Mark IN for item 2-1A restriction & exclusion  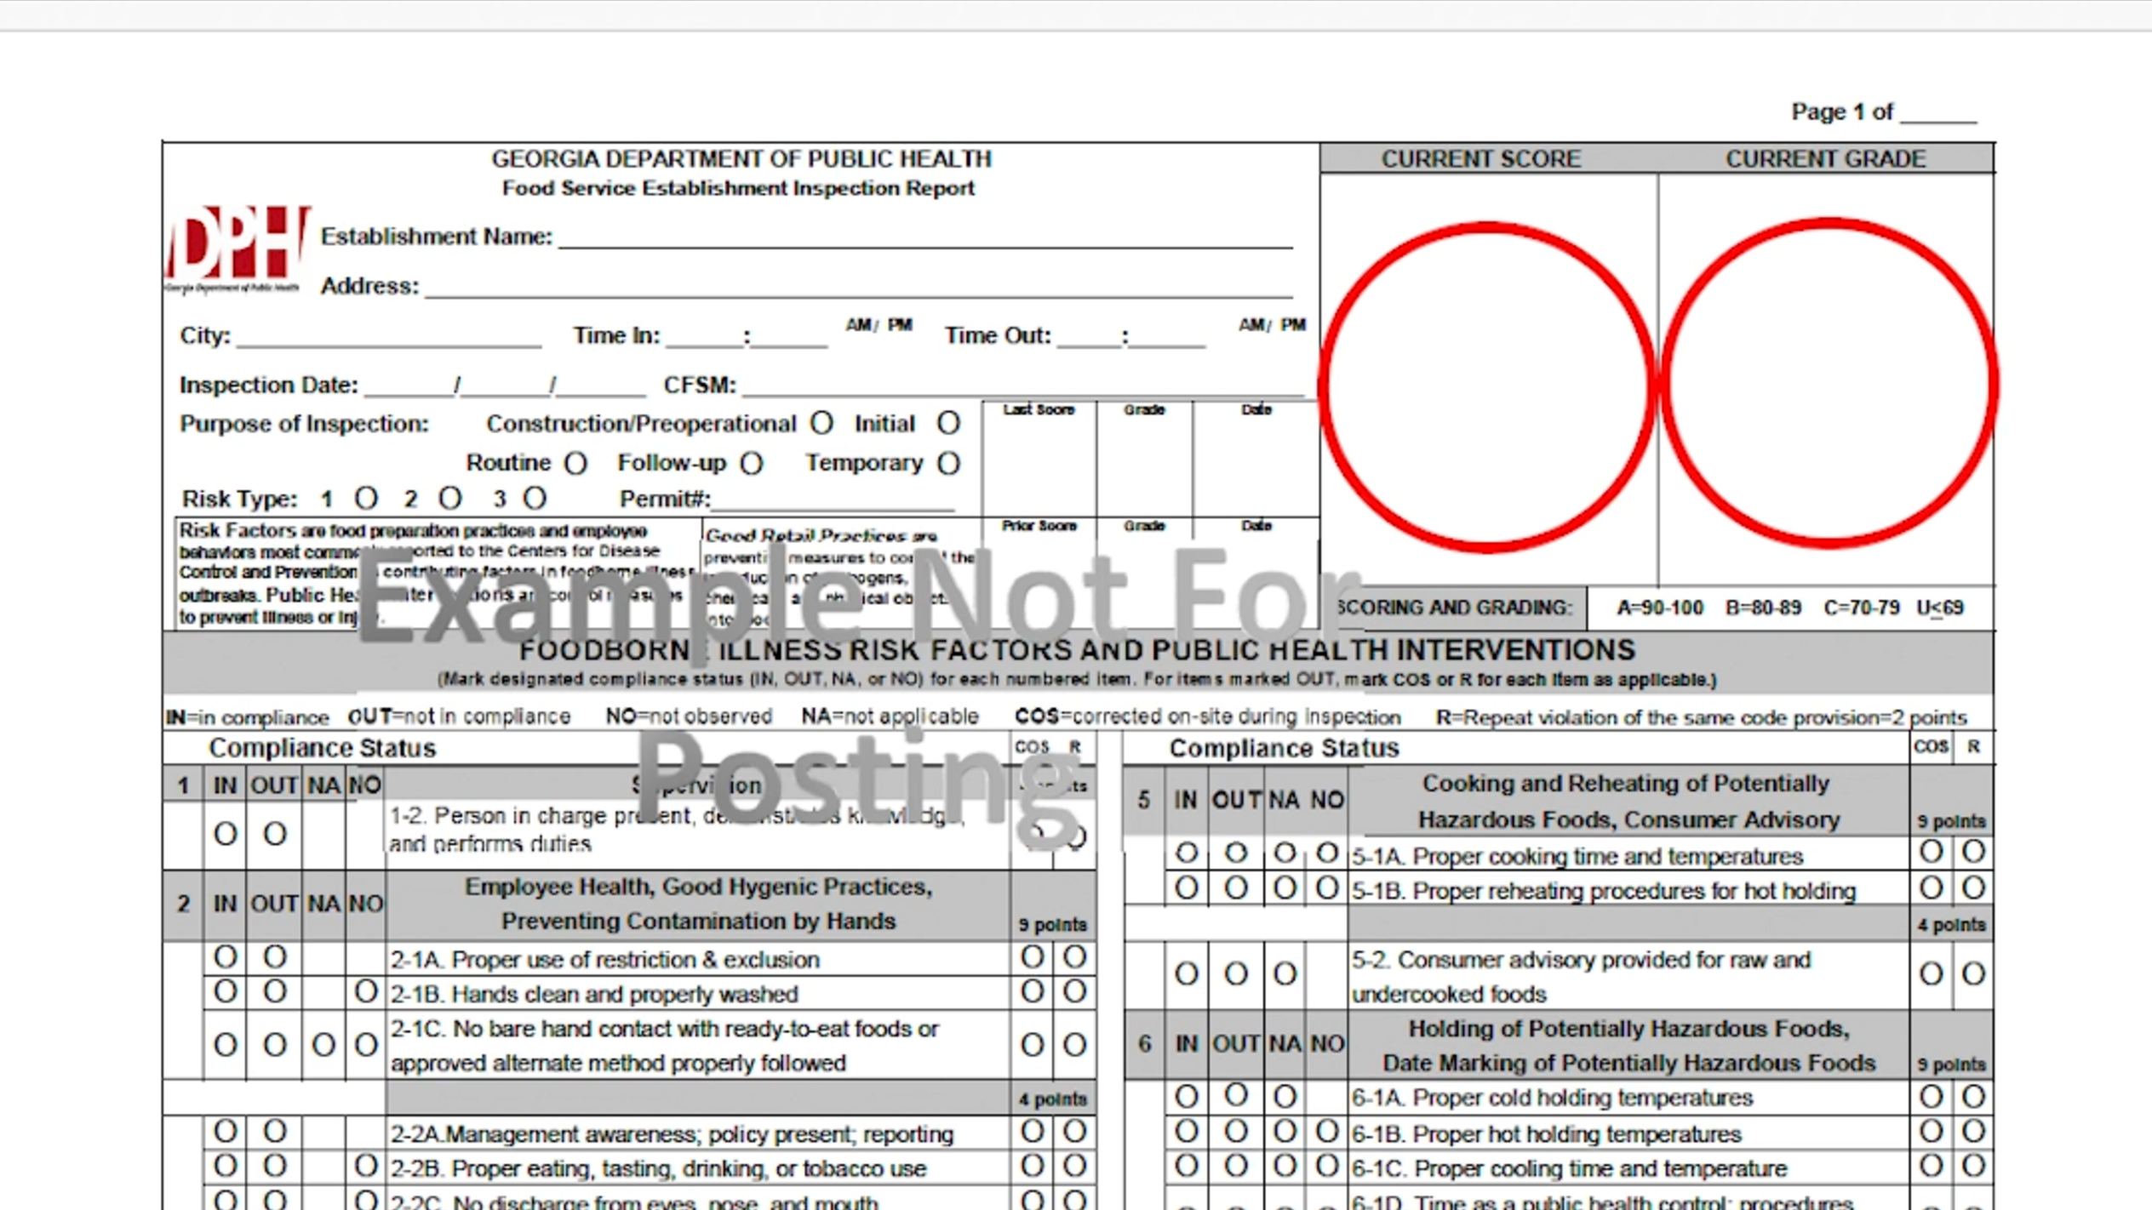point(226,957)
